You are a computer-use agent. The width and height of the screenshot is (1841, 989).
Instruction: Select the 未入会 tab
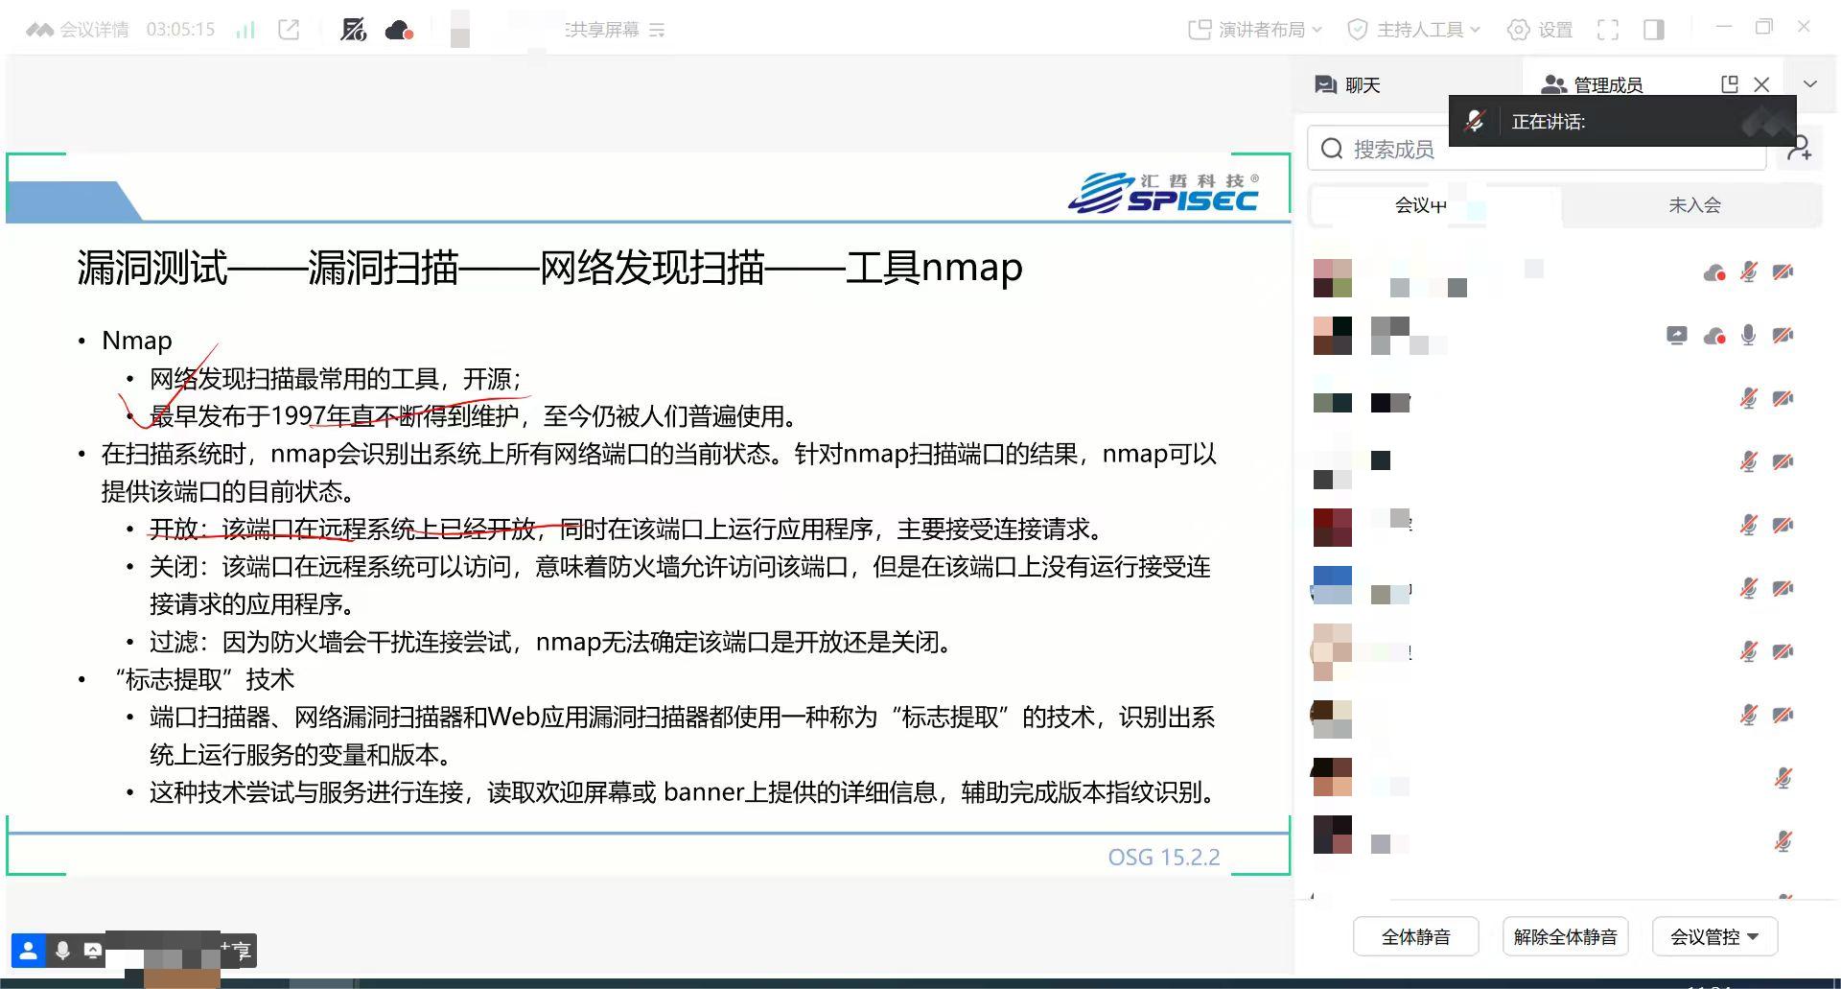click(x=1693, y=205)
